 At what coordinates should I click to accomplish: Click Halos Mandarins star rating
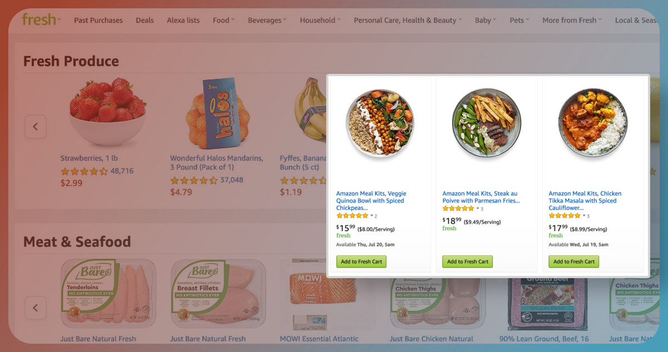(193, 180)
